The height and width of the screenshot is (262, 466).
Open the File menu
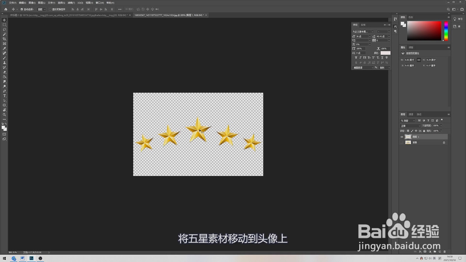tap(13, 3)
